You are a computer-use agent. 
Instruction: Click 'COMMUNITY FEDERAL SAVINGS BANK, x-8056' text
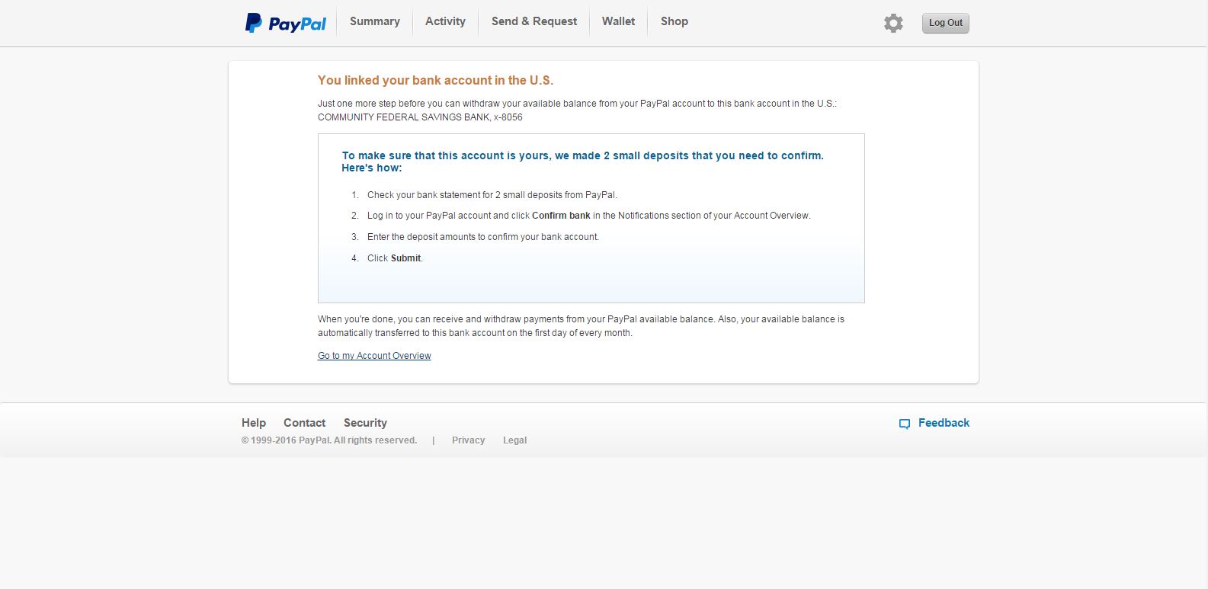point(420,117)
